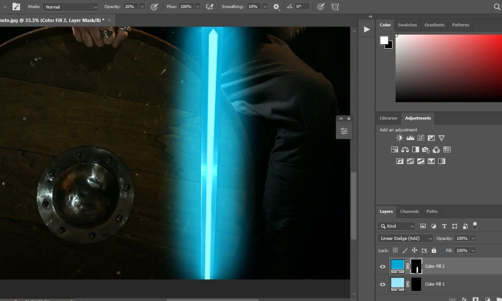Add a Photo Filter adjustment
This screenshot has width=502, height=301.
point(426,149)
